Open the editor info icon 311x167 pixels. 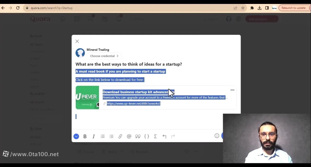pyautogui.click(x=217, y=136)
